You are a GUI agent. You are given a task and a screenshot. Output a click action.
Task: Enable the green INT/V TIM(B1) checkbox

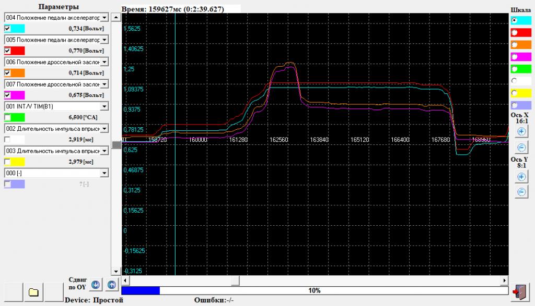pyautogui.click(x=7, y=117)
